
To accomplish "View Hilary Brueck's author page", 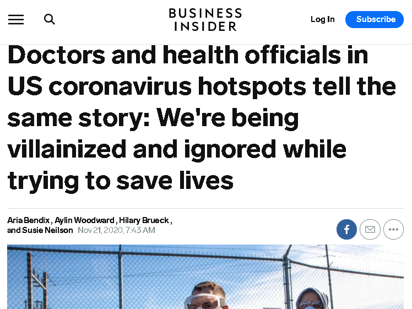I will point(144,220).
